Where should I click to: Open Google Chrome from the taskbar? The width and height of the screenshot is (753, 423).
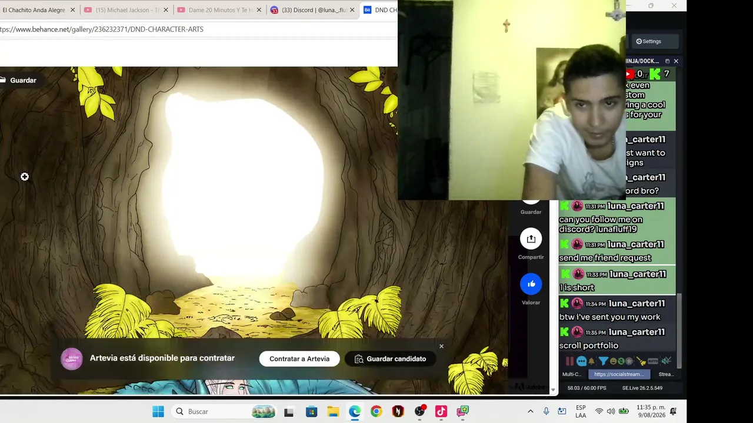pyautogui.click(x=376, y=412)
